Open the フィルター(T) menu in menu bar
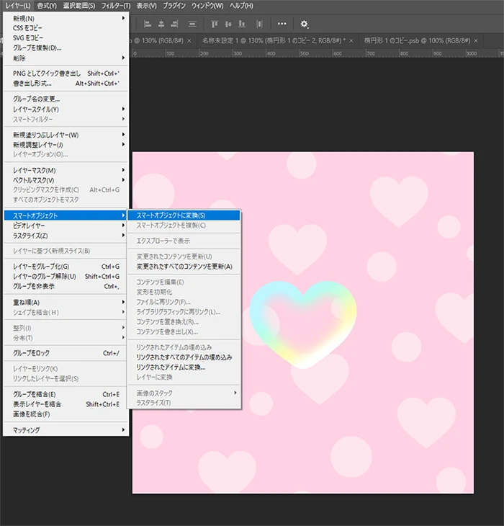This screenshot has width=504, height=526. 116,6
